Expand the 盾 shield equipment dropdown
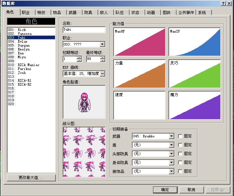234x196 pixels. pyautogui.click(x=171, y=145)
